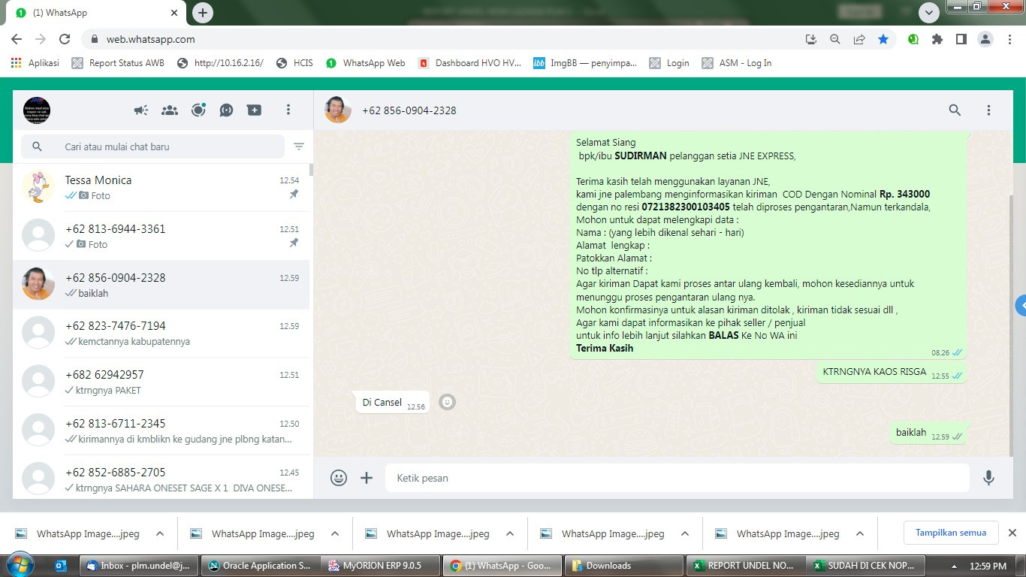
Task: Show hidden system tray icons
Action: [x=955, y=566]
